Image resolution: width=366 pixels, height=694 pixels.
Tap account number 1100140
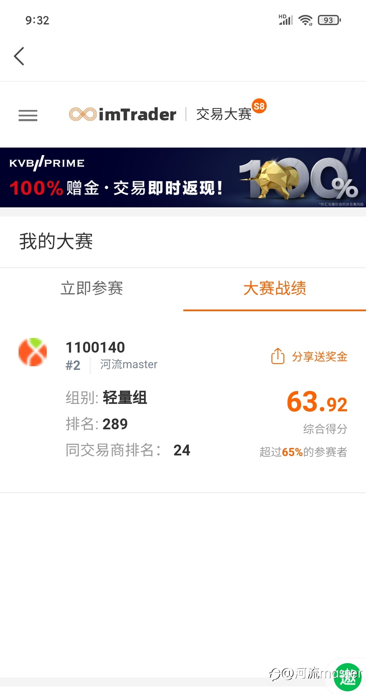pos(95,348)
